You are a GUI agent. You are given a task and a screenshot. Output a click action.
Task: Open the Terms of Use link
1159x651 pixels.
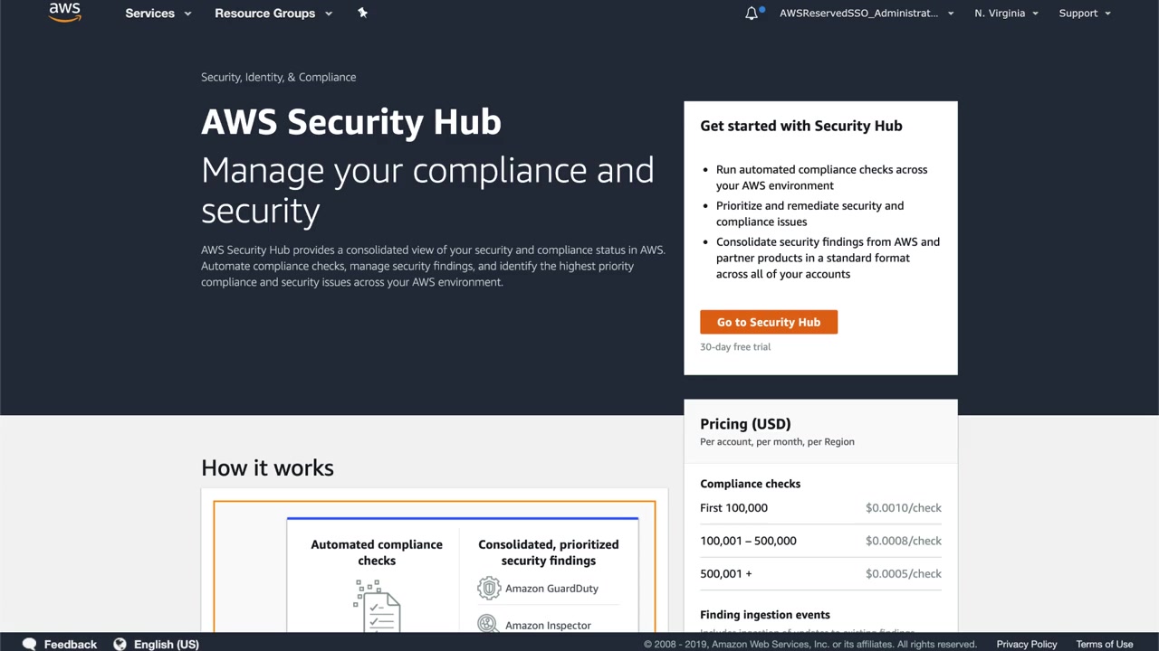pos(1105,644)
